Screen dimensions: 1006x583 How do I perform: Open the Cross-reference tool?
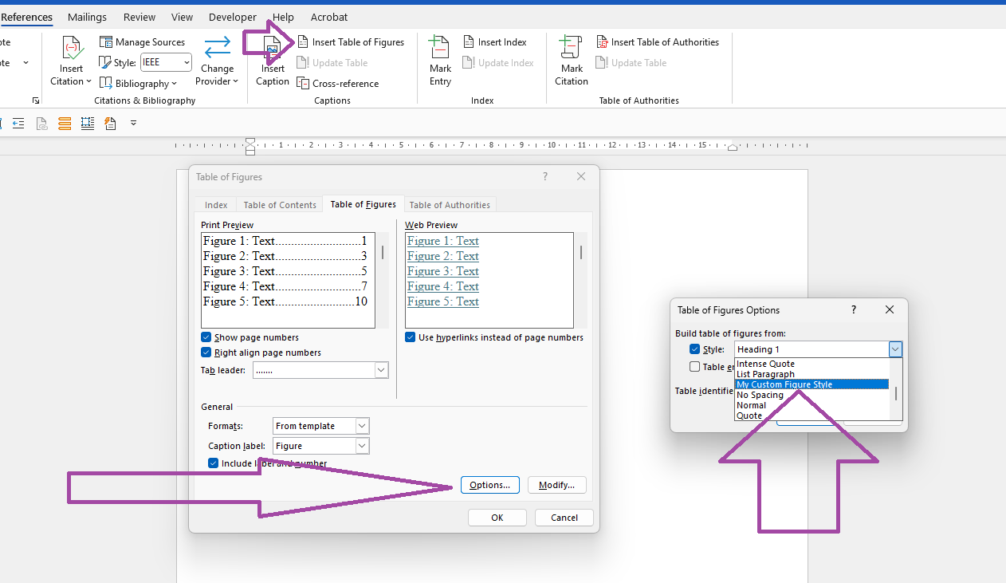pyautogui.click(x=338, y=84)
